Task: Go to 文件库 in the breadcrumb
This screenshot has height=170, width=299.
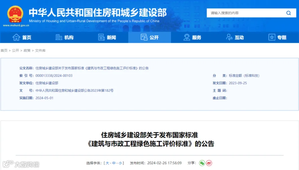Action: point(40,50)
